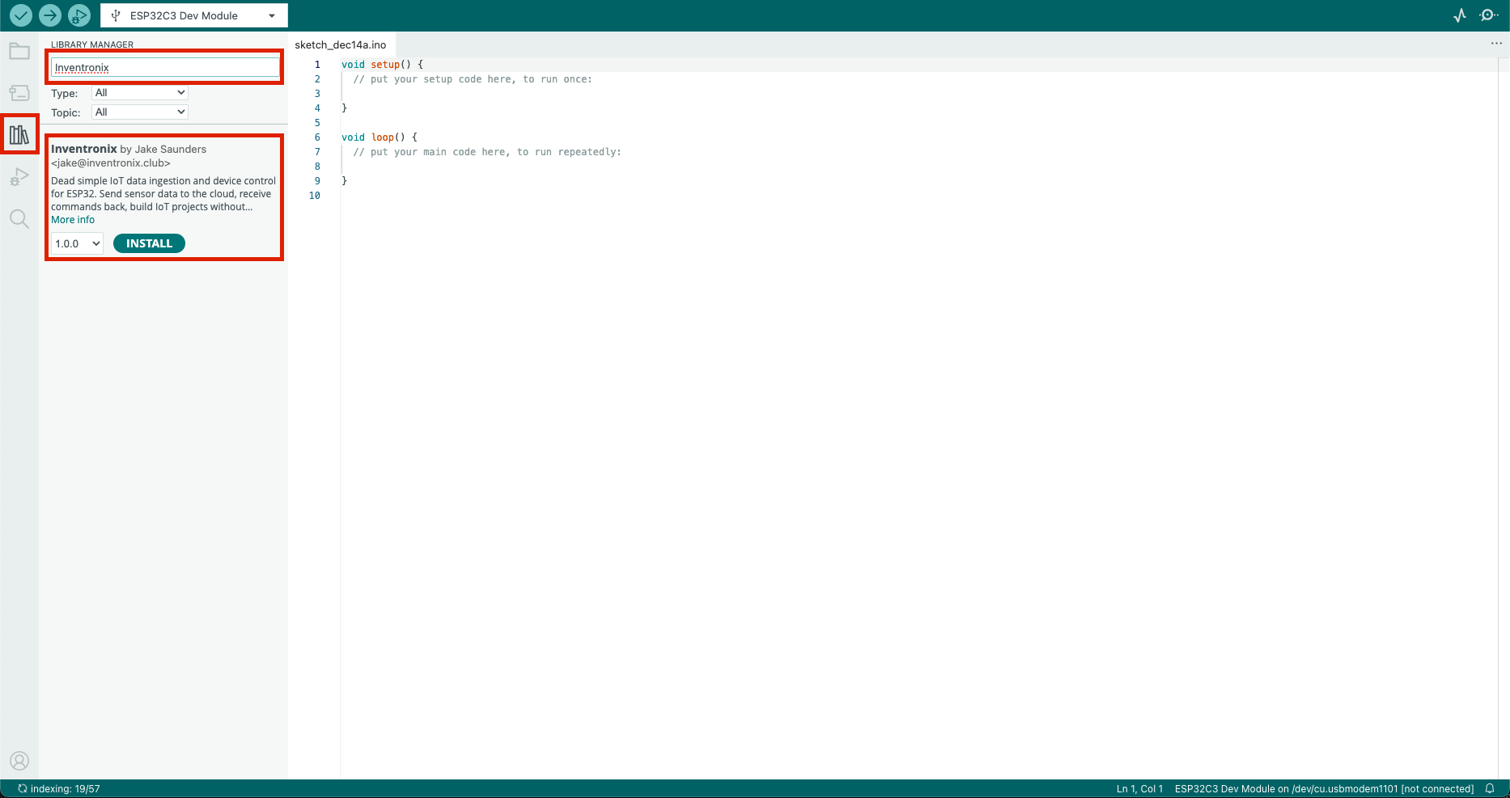Click the notification bell in the status bar
Image resolution: width=1510 pixels, height=798 pixels.
1491,788
